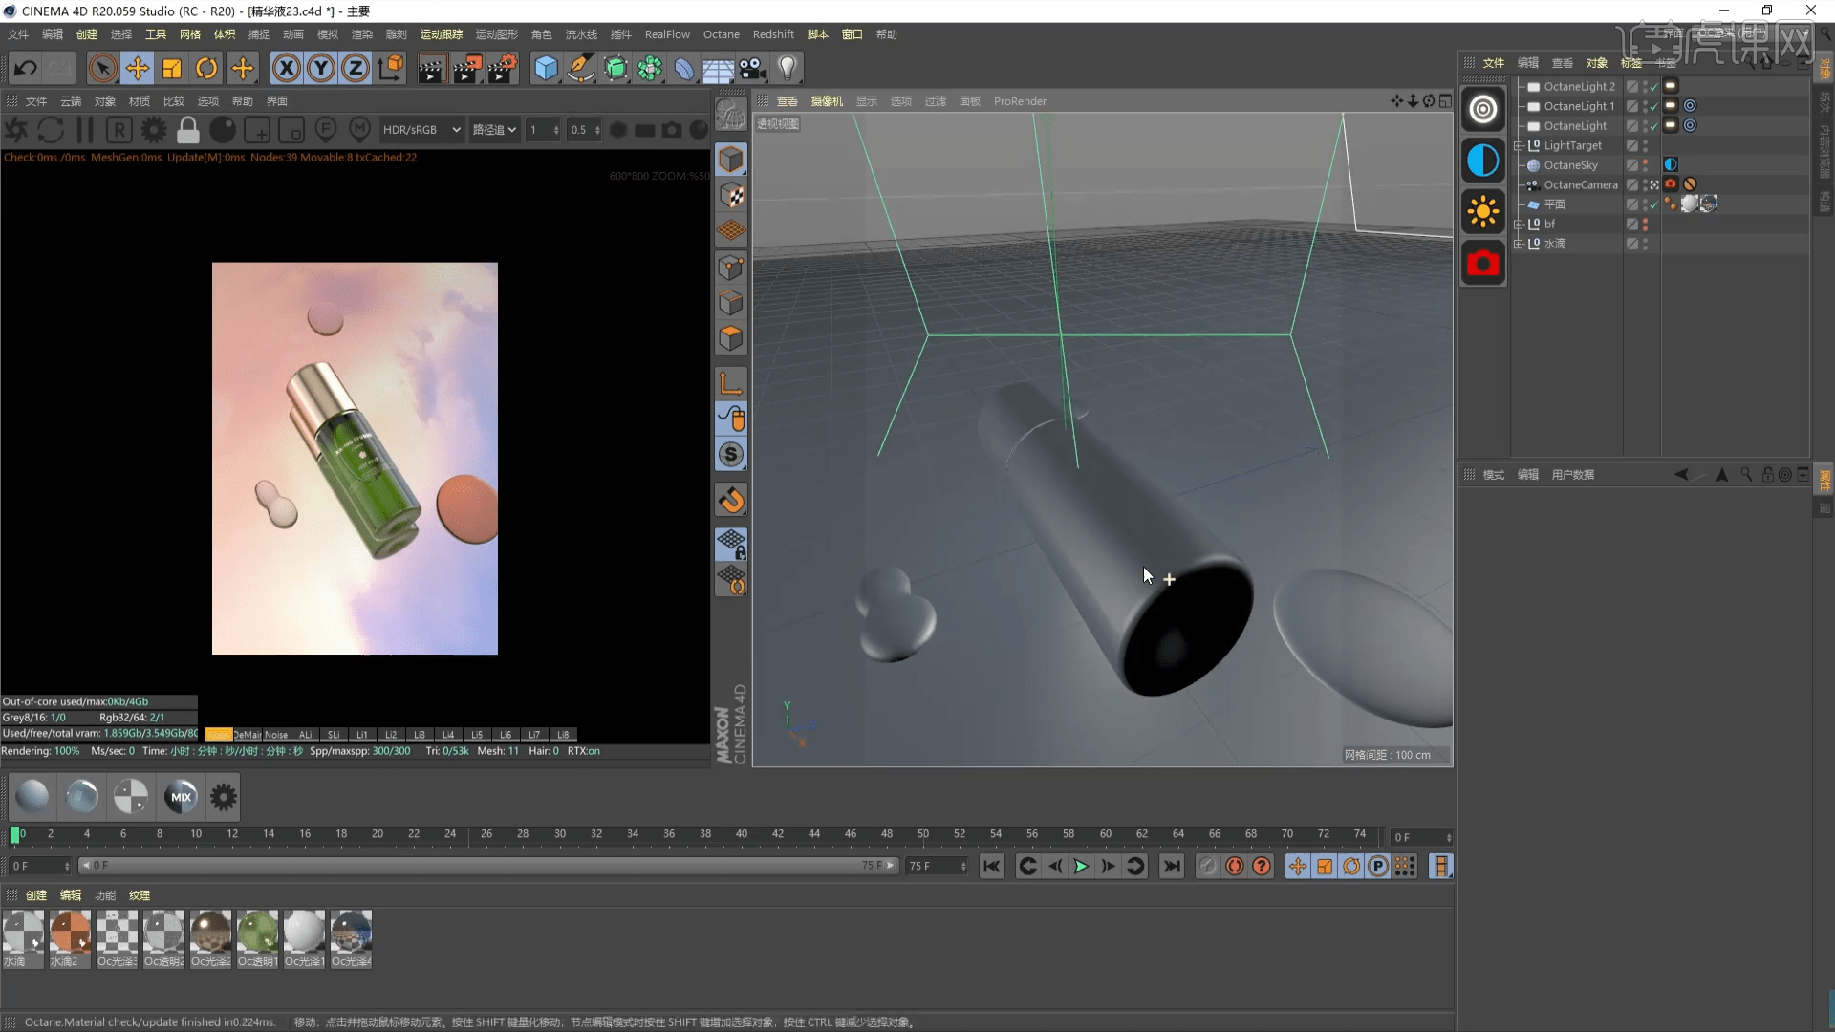Click the Octane camera imager icon
The image size is (1835, 1032).
click(1482, 263)
